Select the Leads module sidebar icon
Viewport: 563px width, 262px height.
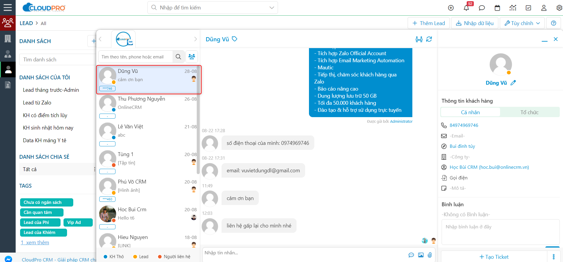coord(8,23)
